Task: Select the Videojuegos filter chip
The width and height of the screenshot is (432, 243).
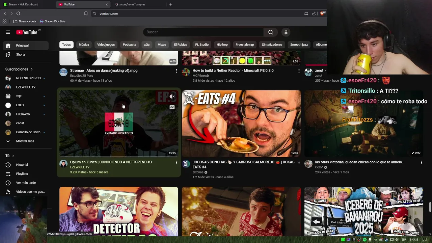Action: (106, 45)
